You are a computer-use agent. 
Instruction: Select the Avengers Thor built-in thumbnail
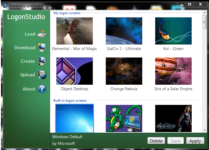tap(173, 118)
